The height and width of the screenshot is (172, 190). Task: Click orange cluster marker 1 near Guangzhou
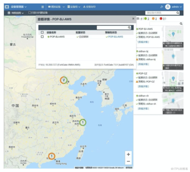51,156
